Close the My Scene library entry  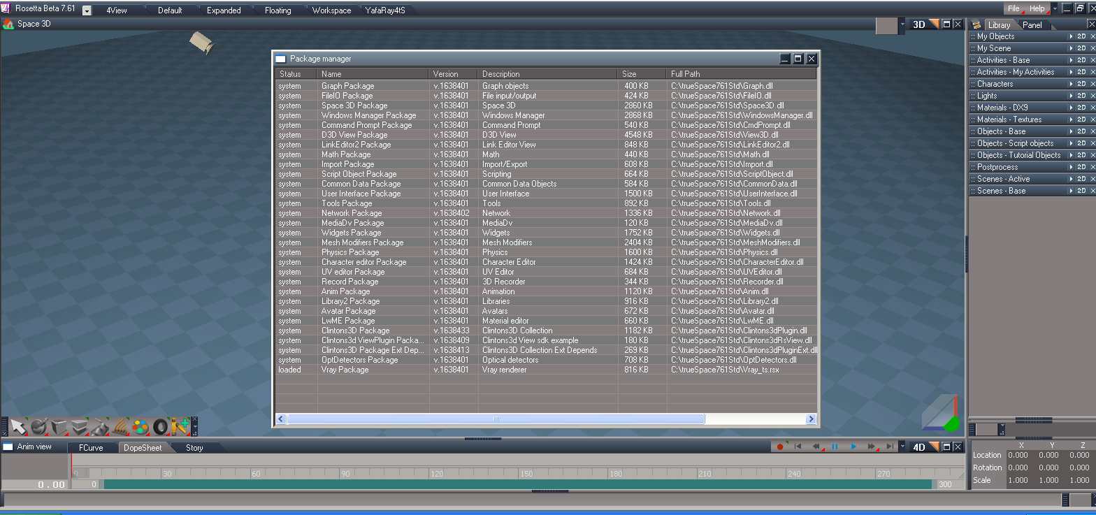pyautogui.click(x=1092, y=48)
